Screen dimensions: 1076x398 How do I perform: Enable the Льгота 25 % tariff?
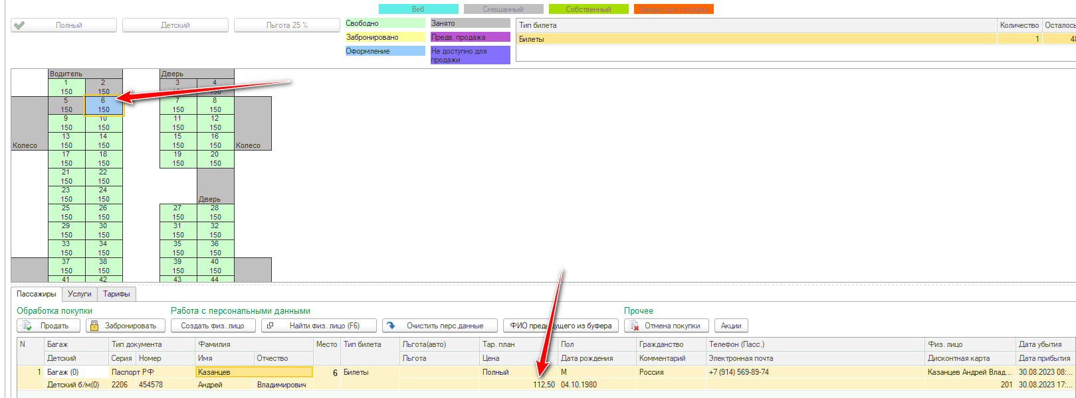tap(287, 25)
